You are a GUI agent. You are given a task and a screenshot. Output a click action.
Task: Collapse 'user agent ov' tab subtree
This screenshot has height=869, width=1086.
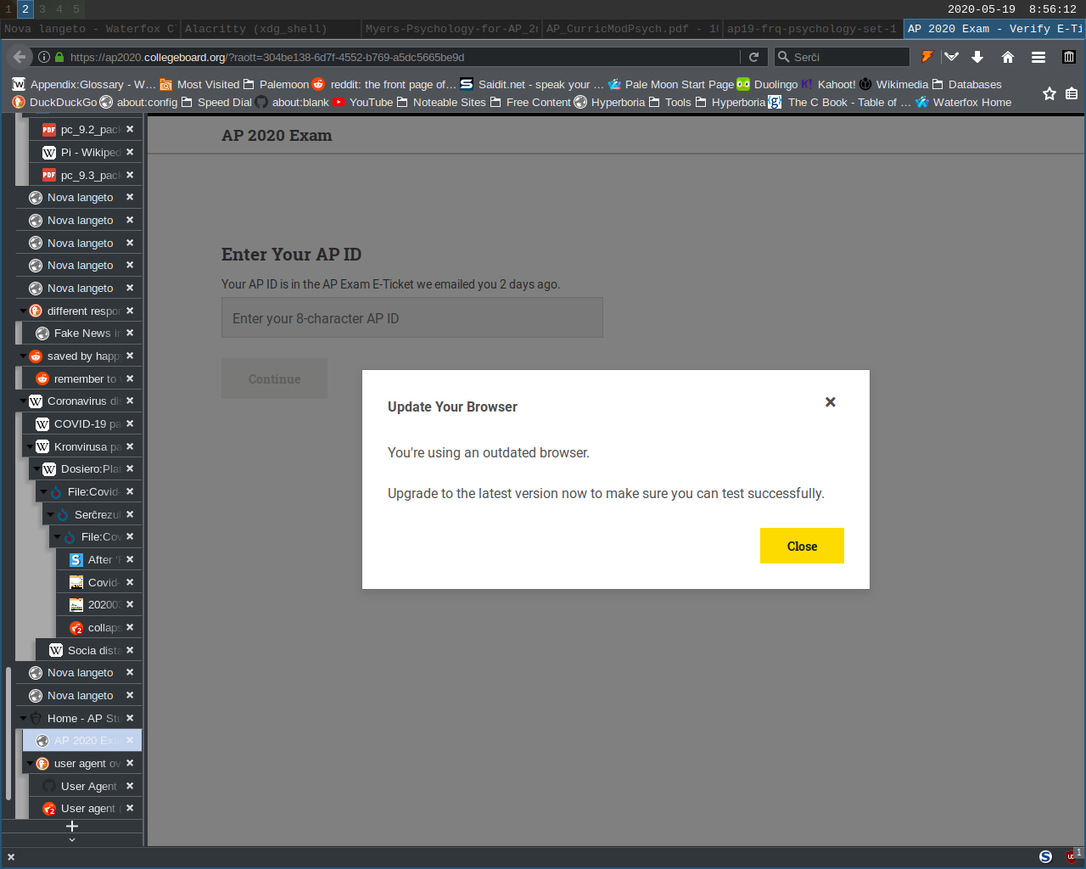30,763
